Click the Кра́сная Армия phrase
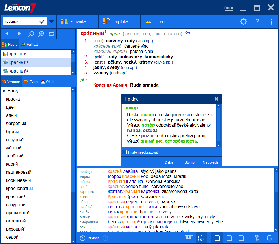 pos(110,85)
